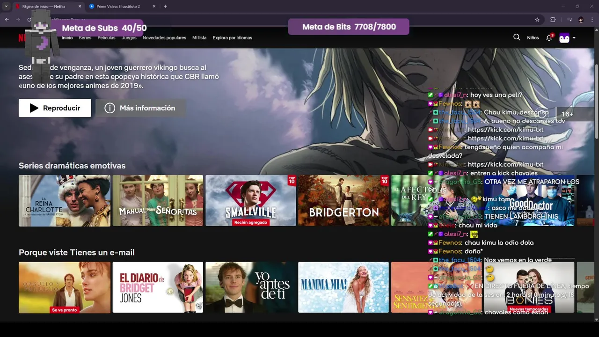The image size is (599, 337).
Task: Click the TOP 10 badge on Smallville
Action: pos(292,180)
